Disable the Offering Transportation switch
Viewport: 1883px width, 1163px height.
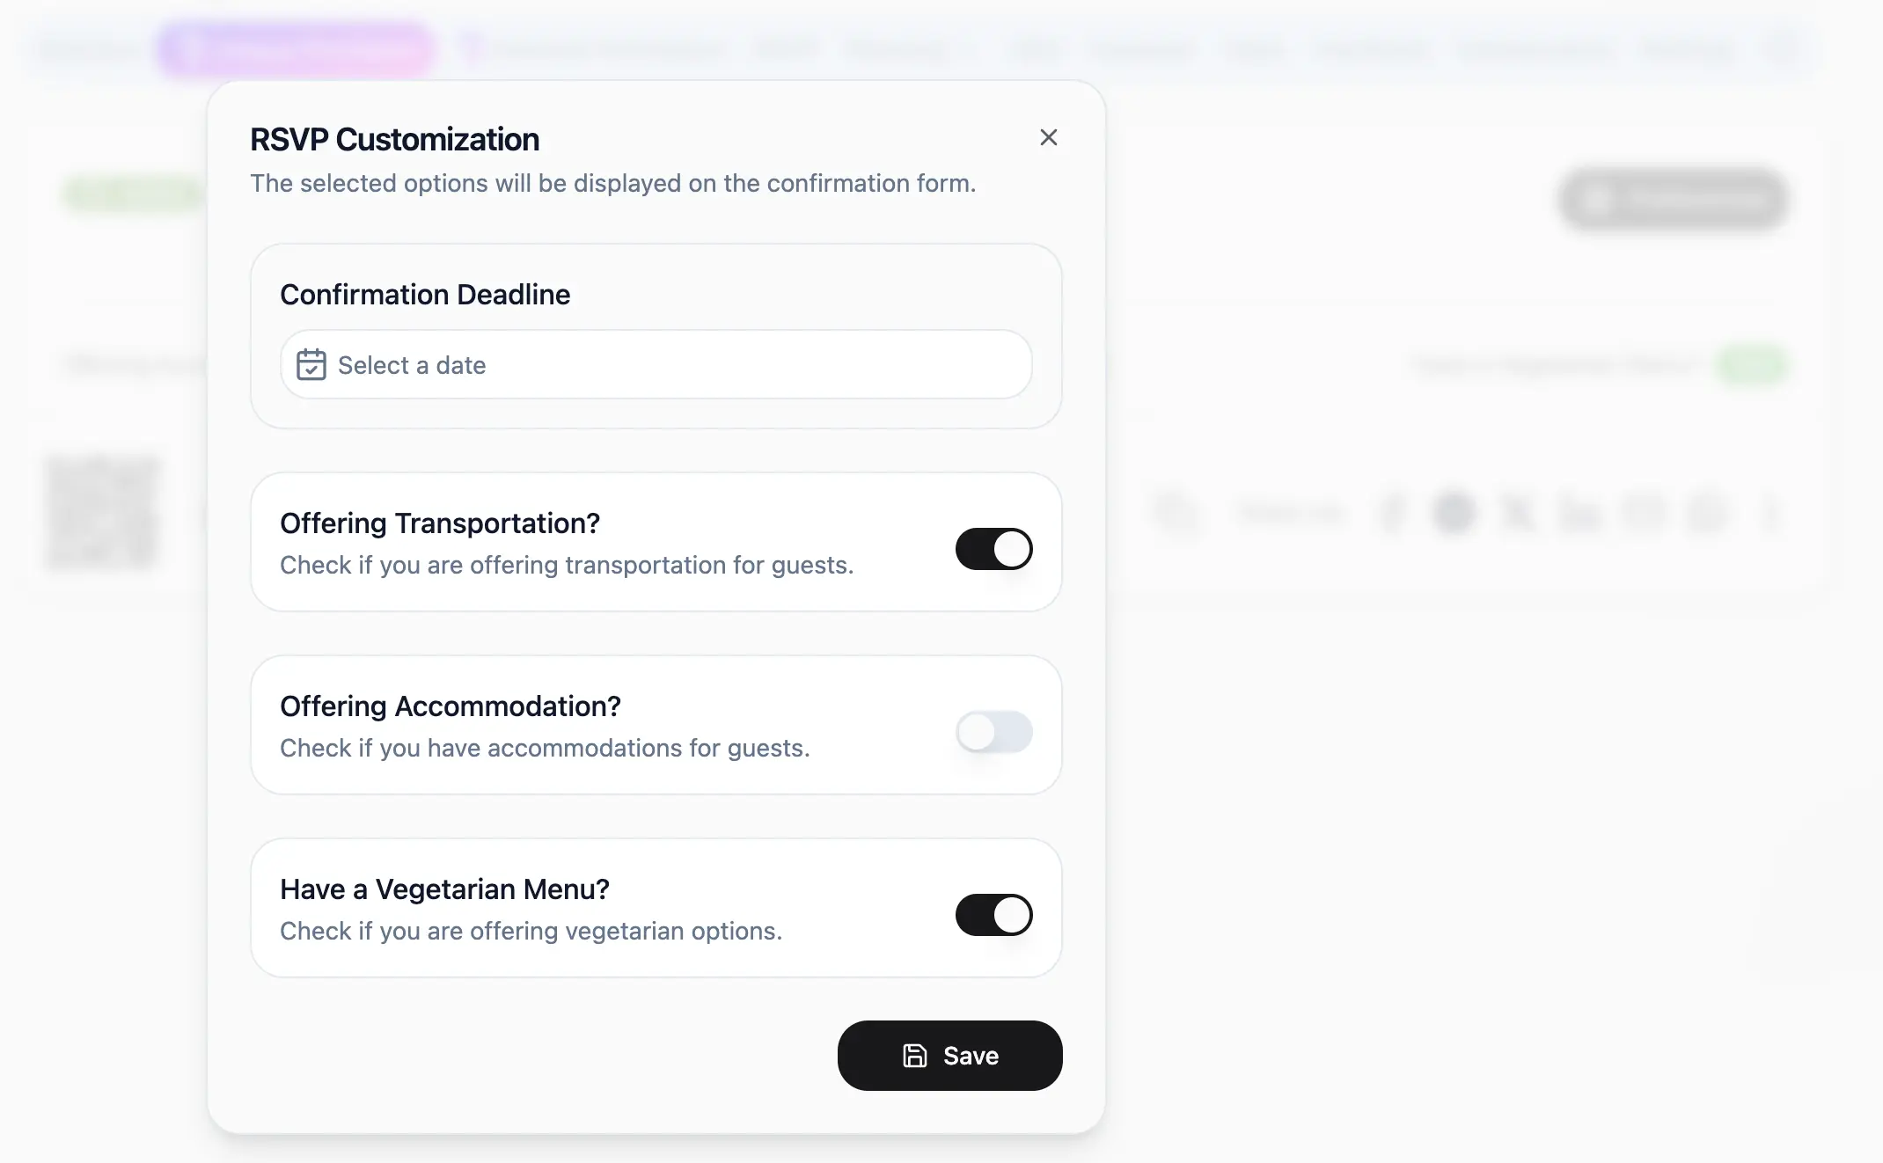(993, 549)
